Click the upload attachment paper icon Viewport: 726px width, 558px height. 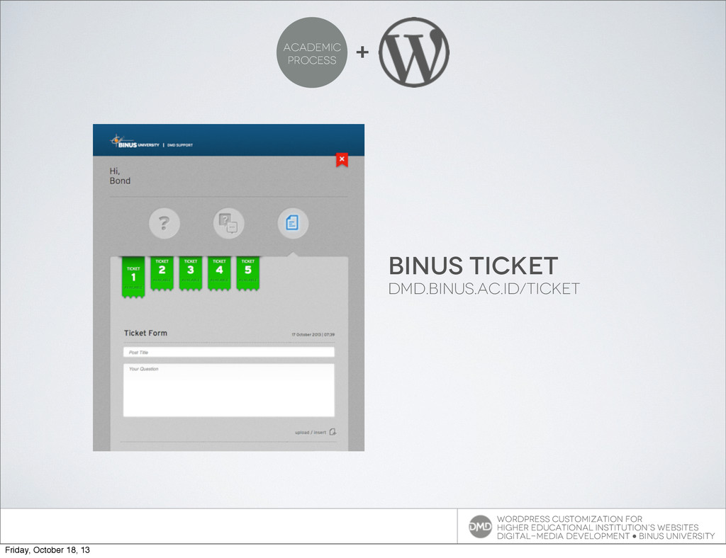pos(333,432)
